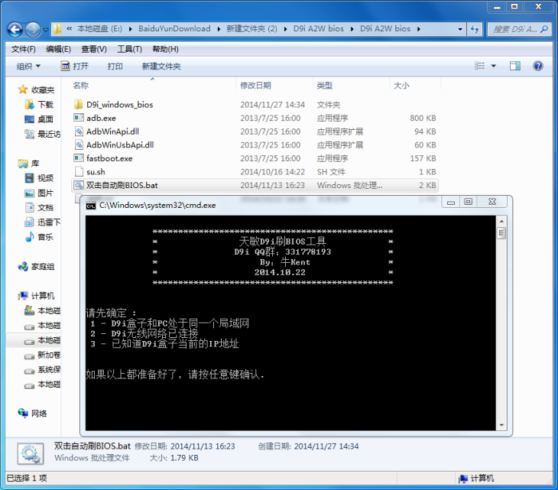The width and height of the screenshot is (558, 490).
Task: Select the adb.exe file icon
Action: pos(78,118)
